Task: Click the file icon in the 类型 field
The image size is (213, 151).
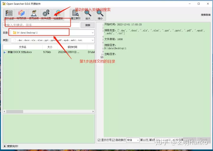Action: (x=15, y=40)
